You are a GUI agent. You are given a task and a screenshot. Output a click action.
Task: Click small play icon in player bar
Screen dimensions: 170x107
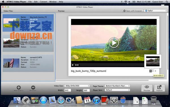point(73,65)
